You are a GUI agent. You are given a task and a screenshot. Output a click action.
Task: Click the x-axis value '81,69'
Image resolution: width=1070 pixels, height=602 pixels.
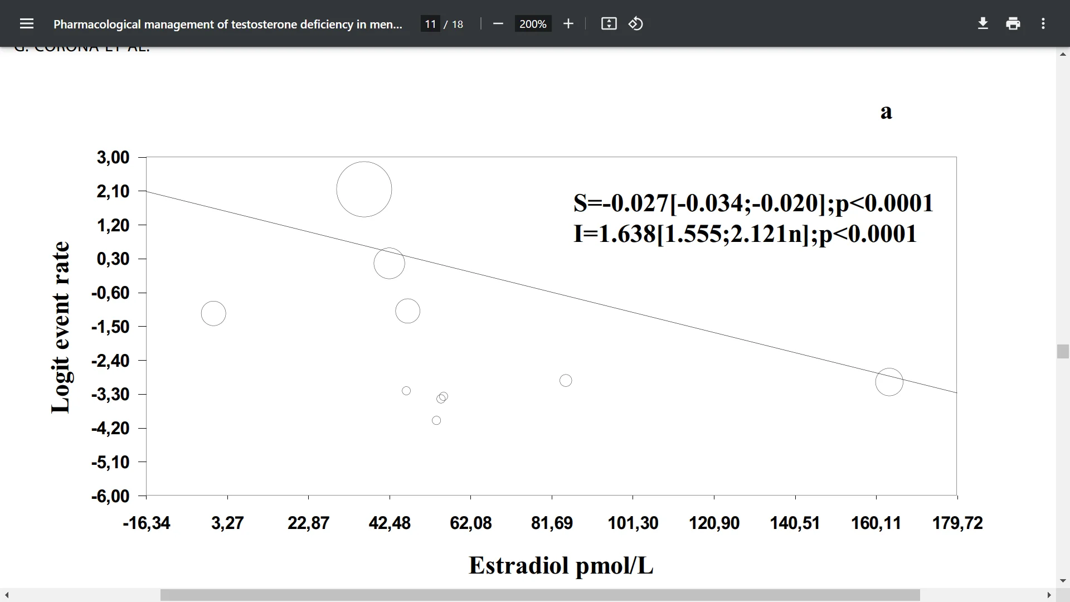click(552, 523)
